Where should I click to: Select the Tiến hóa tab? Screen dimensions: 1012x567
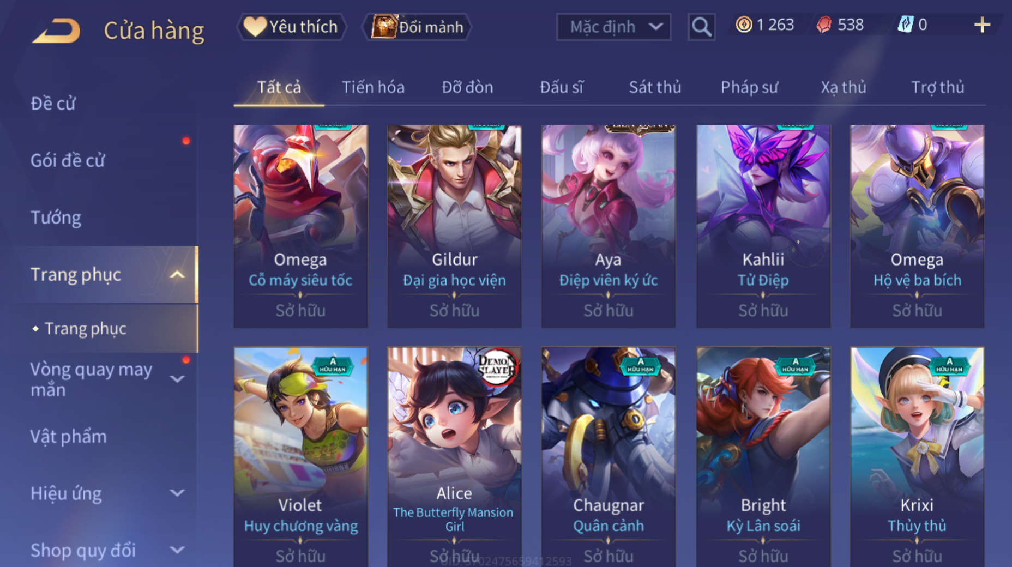click(373, 87)
